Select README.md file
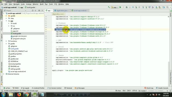Screen dimensions: 172x97 click(x=15, y=67)
